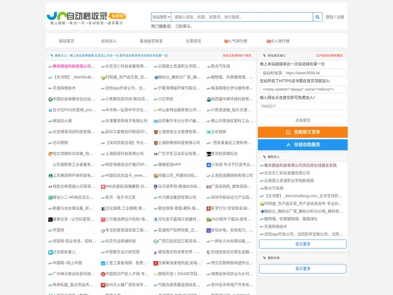Click favicon of 拉卡拉POS机官网

click(50, 110)
